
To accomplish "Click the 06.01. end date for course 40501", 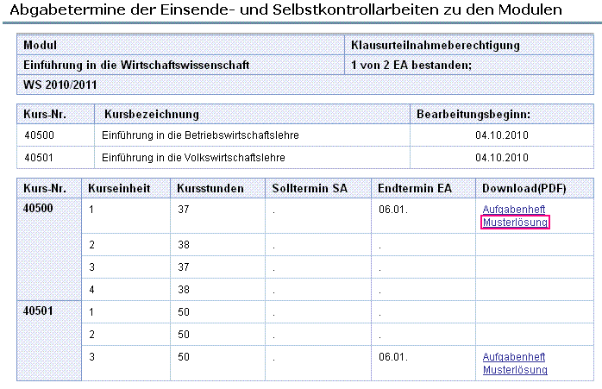I will pyautogui.click(x=393, y=357).
